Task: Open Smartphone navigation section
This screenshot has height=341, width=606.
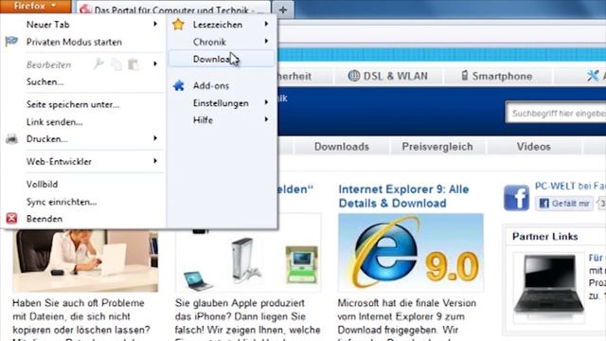Action: (497, 76)
